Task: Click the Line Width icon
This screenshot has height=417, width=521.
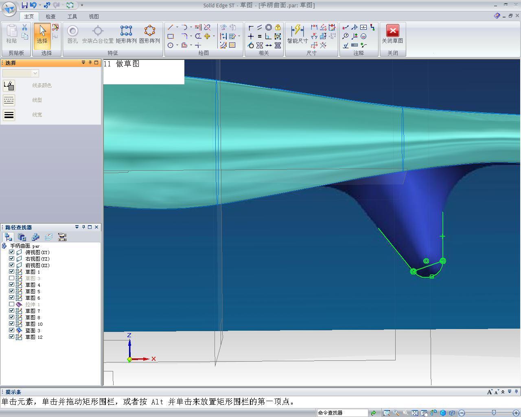Action: pyautogui.click(x=9, y=115)
